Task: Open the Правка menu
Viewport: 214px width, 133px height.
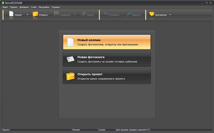Action: click(13, 7)
